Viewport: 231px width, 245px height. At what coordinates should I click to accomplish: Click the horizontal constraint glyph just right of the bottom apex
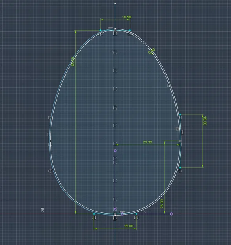coord(122,212)
